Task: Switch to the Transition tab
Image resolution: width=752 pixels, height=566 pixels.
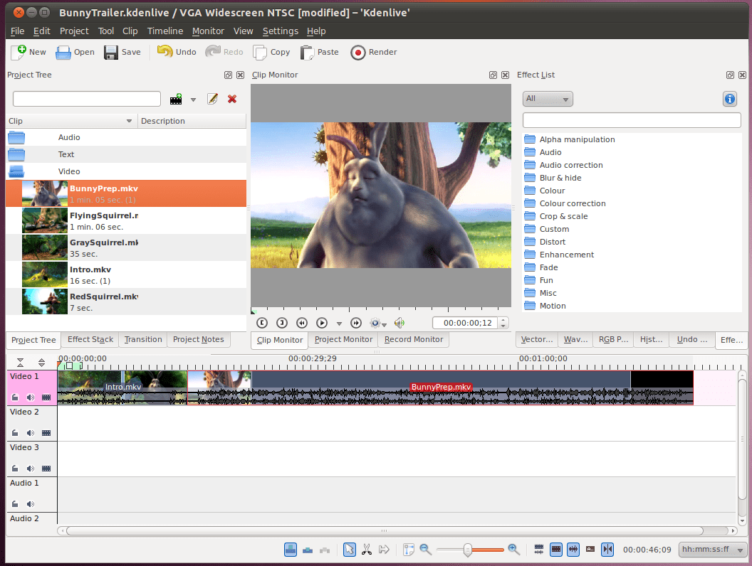Action: pos(143,339)
